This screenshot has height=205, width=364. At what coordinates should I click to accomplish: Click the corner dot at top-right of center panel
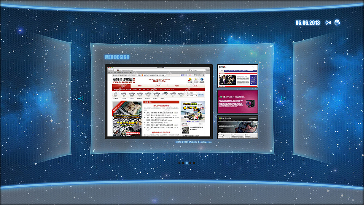tap(271, 46)
